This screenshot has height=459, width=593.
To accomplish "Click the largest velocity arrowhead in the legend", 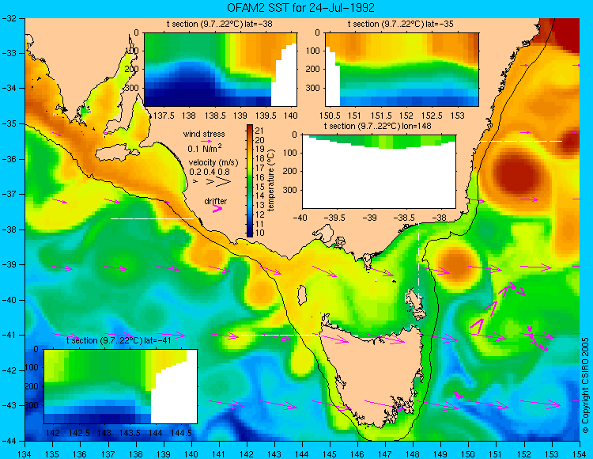I will pyautogui.click(x=223, y=182).
